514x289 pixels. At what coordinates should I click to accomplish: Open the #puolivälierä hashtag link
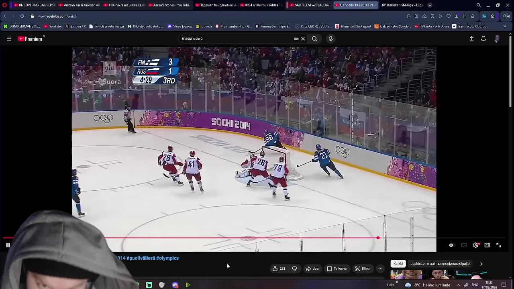click(x=141, y=258)
